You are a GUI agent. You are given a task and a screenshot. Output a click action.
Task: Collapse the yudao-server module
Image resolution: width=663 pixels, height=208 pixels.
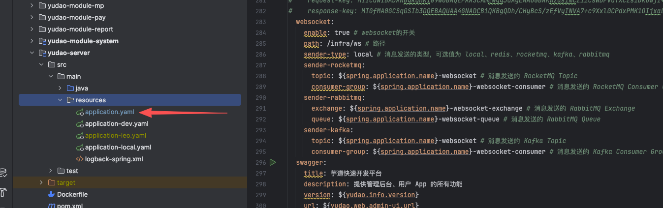point(32,53)
